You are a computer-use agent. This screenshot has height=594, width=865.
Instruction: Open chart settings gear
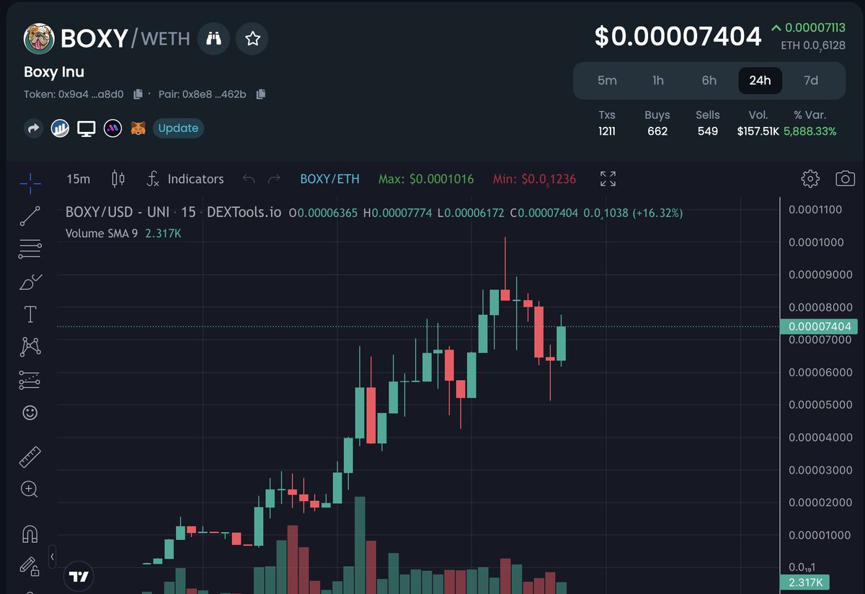tap(810, 179)
